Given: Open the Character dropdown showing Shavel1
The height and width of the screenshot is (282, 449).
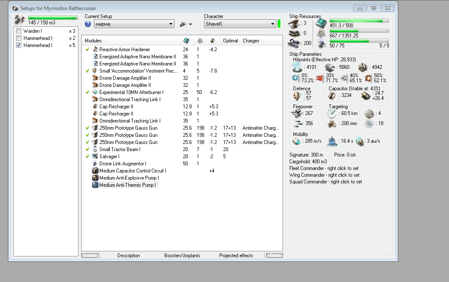Looking at the screenshot, I should [x=240, y=24].
